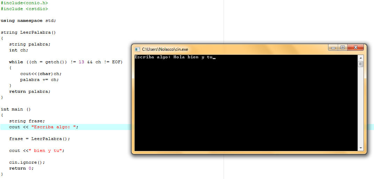Maximize the cin.exe console window

(343, 48)
